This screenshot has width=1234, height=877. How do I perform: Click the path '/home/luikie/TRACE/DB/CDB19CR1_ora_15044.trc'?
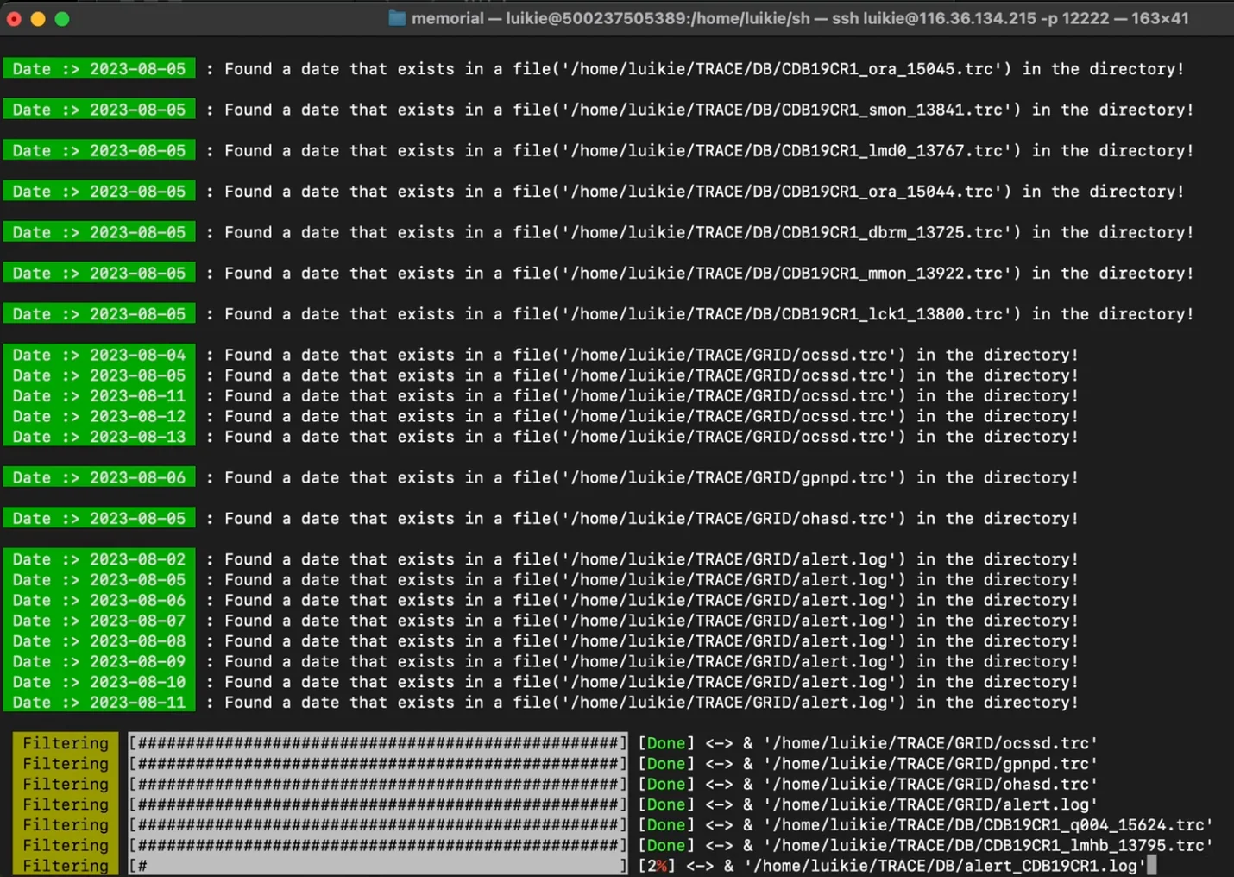click(x=785, y=192)
